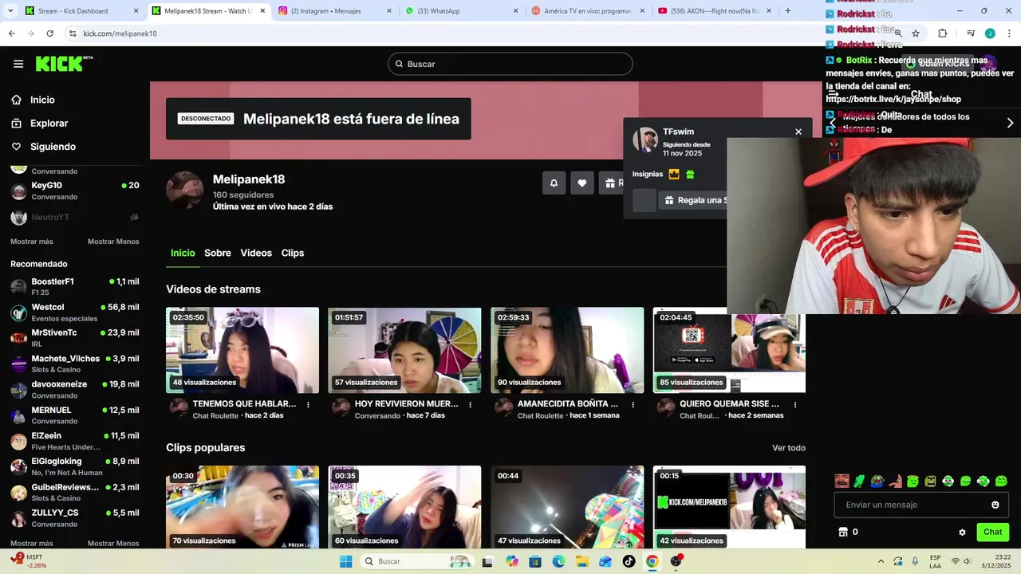
Task: Open options menu for TENEMOS QUE HABLAR video
Action: tap(309, 404)
